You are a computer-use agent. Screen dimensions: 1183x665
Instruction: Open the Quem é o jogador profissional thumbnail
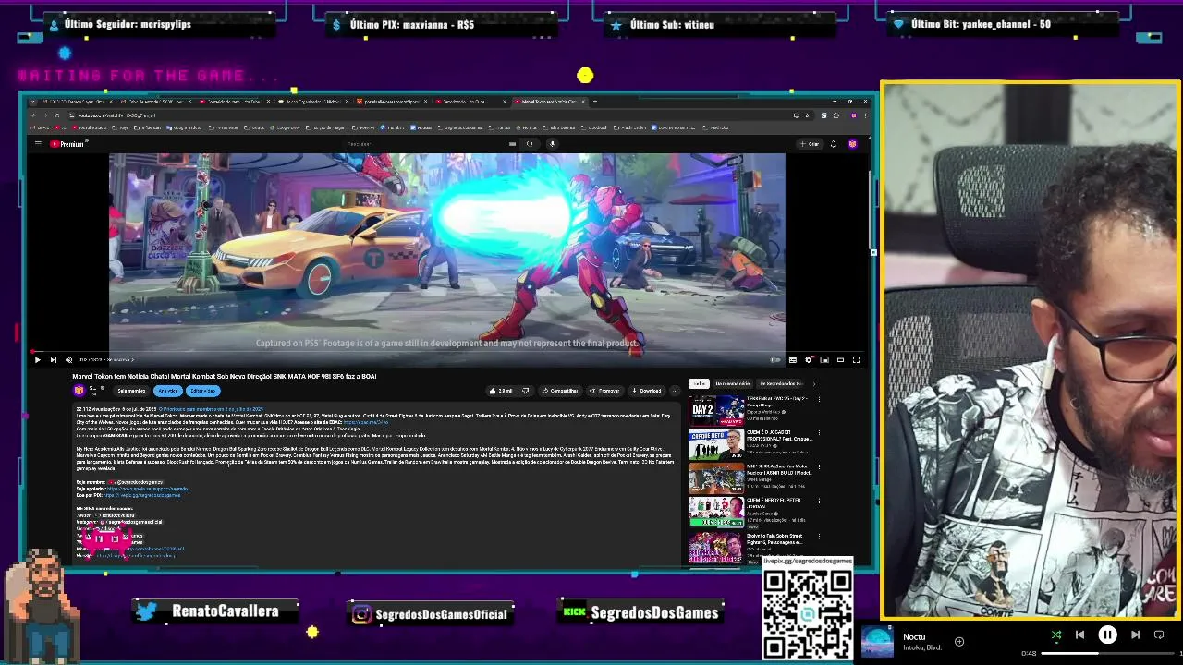click(715, 444)
